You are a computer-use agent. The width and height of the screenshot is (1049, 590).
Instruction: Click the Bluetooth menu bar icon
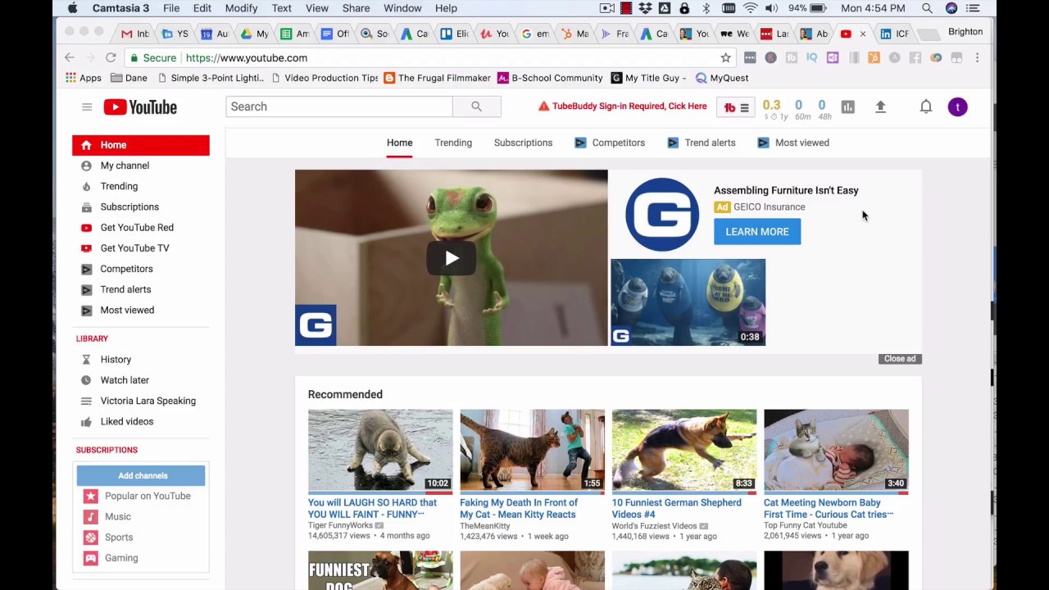706,8
